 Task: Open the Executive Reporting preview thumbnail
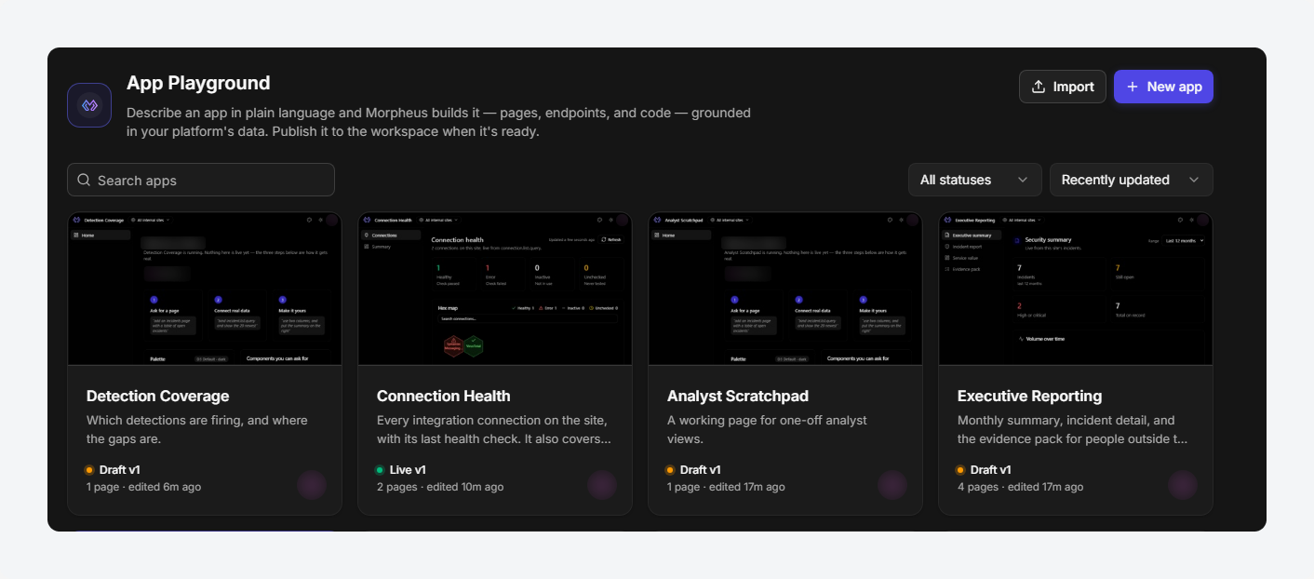(1076, 289)
